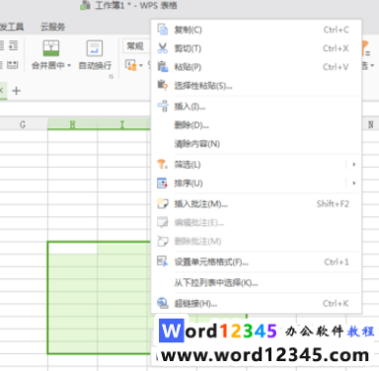Viewport: 379px width, 371px height.
Task: Select column H header
Action: 72,124
